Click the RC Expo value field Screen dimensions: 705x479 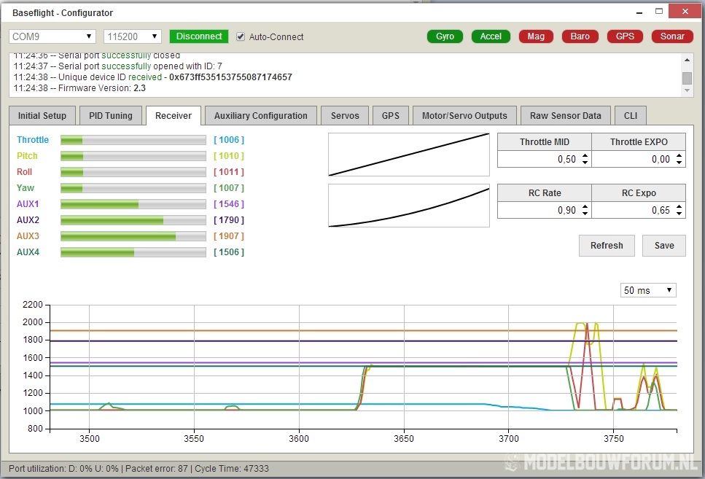click(639, 210)
